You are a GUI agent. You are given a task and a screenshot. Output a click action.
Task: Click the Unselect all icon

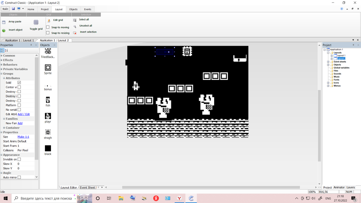pos(75,26)
